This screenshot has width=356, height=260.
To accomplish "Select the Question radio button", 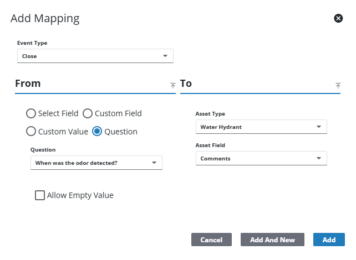I will [97, 132].
